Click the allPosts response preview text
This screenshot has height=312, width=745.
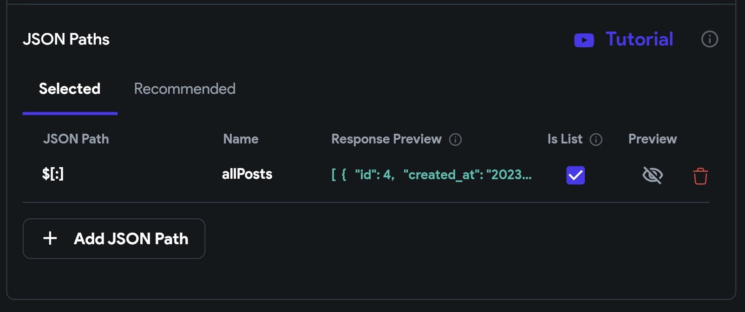[x=431, y=175]
